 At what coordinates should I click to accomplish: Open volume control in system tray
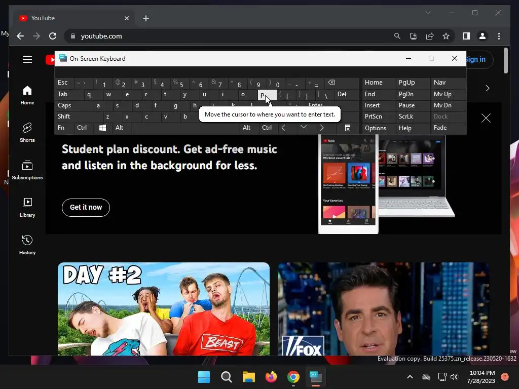(x=454, y=377)
